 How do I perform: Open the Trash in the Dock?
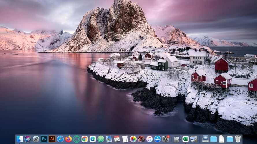238,139
